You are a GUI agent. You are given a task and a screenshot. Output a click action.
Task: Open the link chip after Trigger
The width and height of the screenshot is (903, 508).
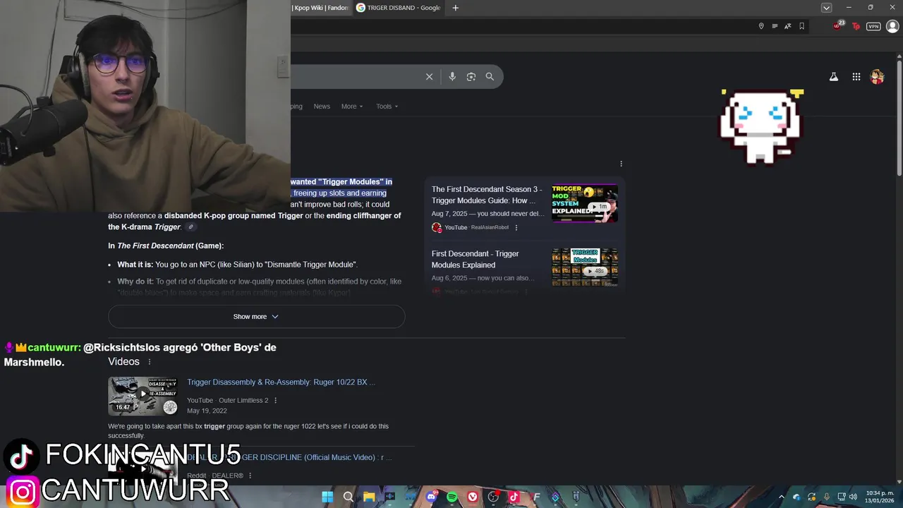[190, 227]
